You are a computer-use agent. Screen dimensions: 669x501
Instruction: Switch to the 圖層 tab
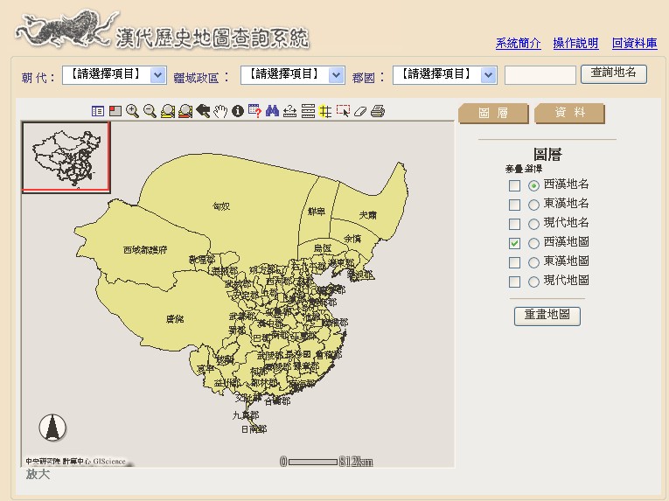click(x=493, y=114)
